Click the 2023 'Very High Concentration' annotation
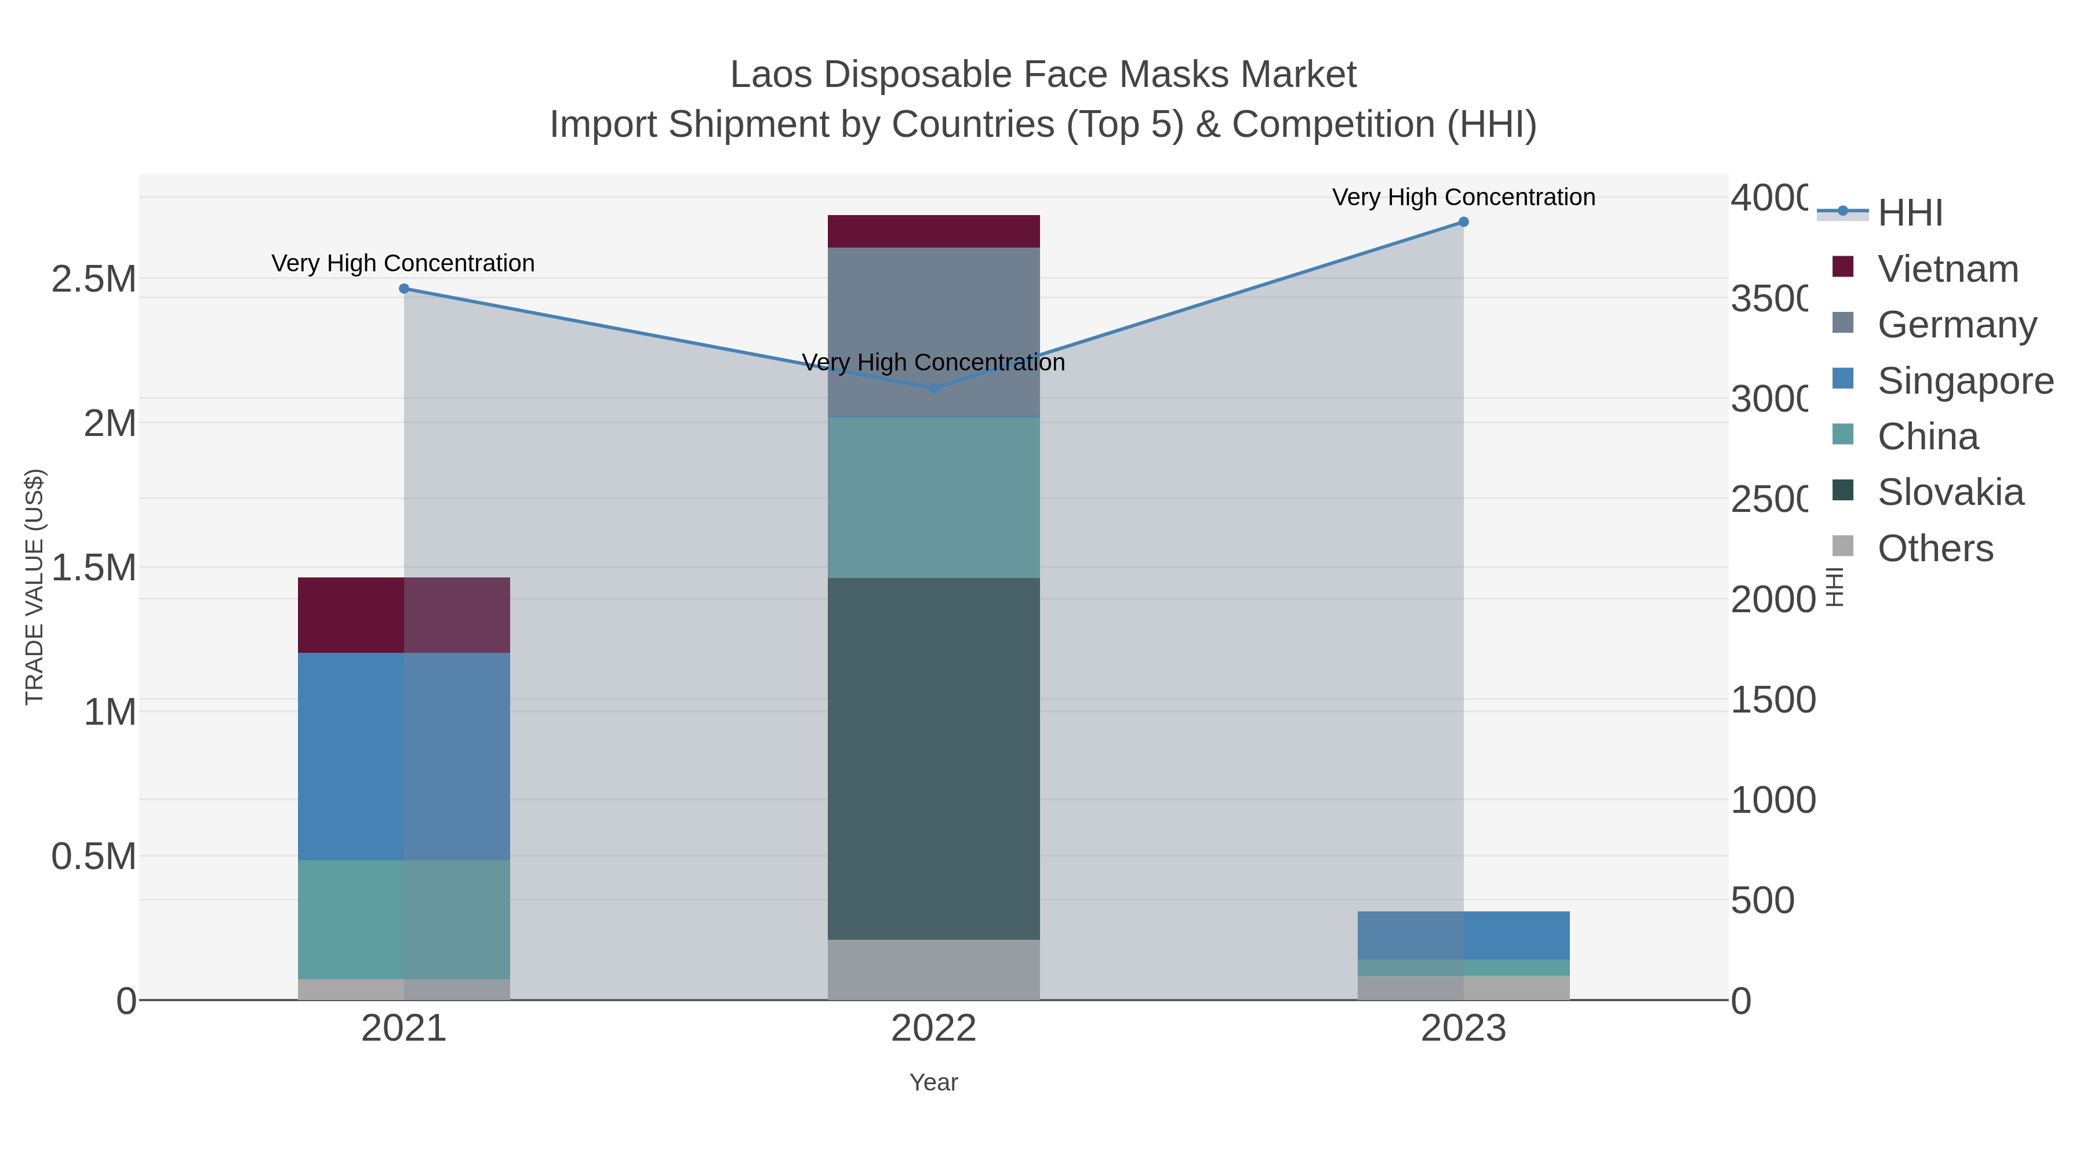 pos(1463,197)
